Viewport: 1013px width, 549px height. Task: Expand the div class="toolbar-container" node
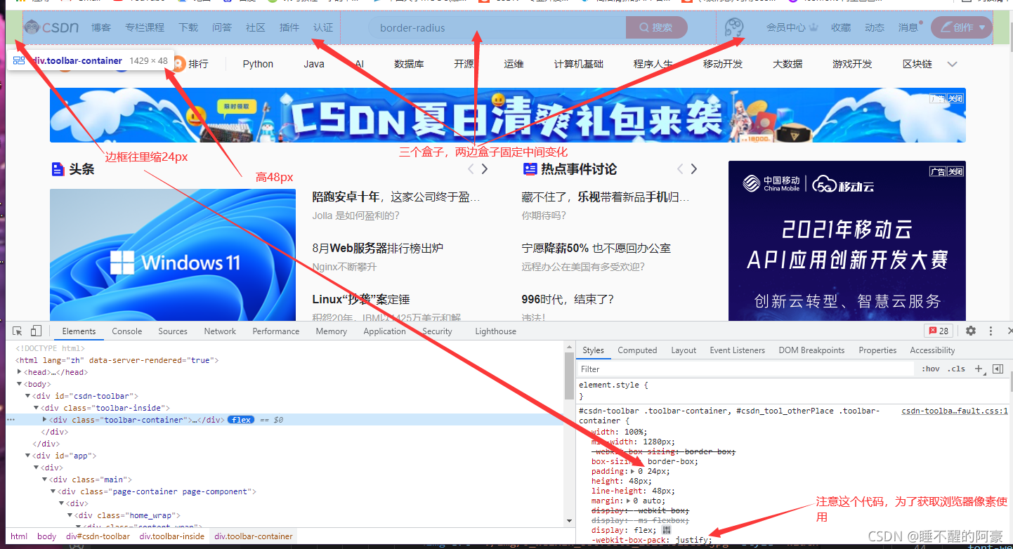point(45,420)
